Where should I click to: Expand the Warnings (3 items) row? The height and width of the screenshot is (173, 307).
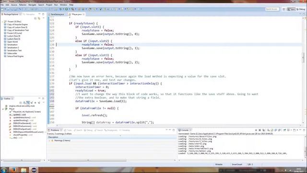coord(49,141)
